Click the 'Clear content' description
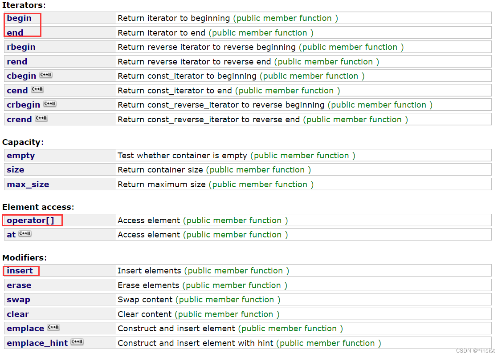 pyautogui.click(x=145, y=314)
